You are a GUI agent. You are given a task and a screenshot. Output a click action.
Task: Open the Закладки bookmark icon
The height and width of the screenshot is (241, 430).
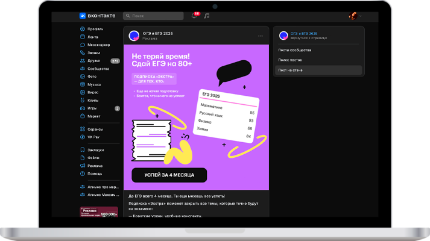(x=82, y=150)
